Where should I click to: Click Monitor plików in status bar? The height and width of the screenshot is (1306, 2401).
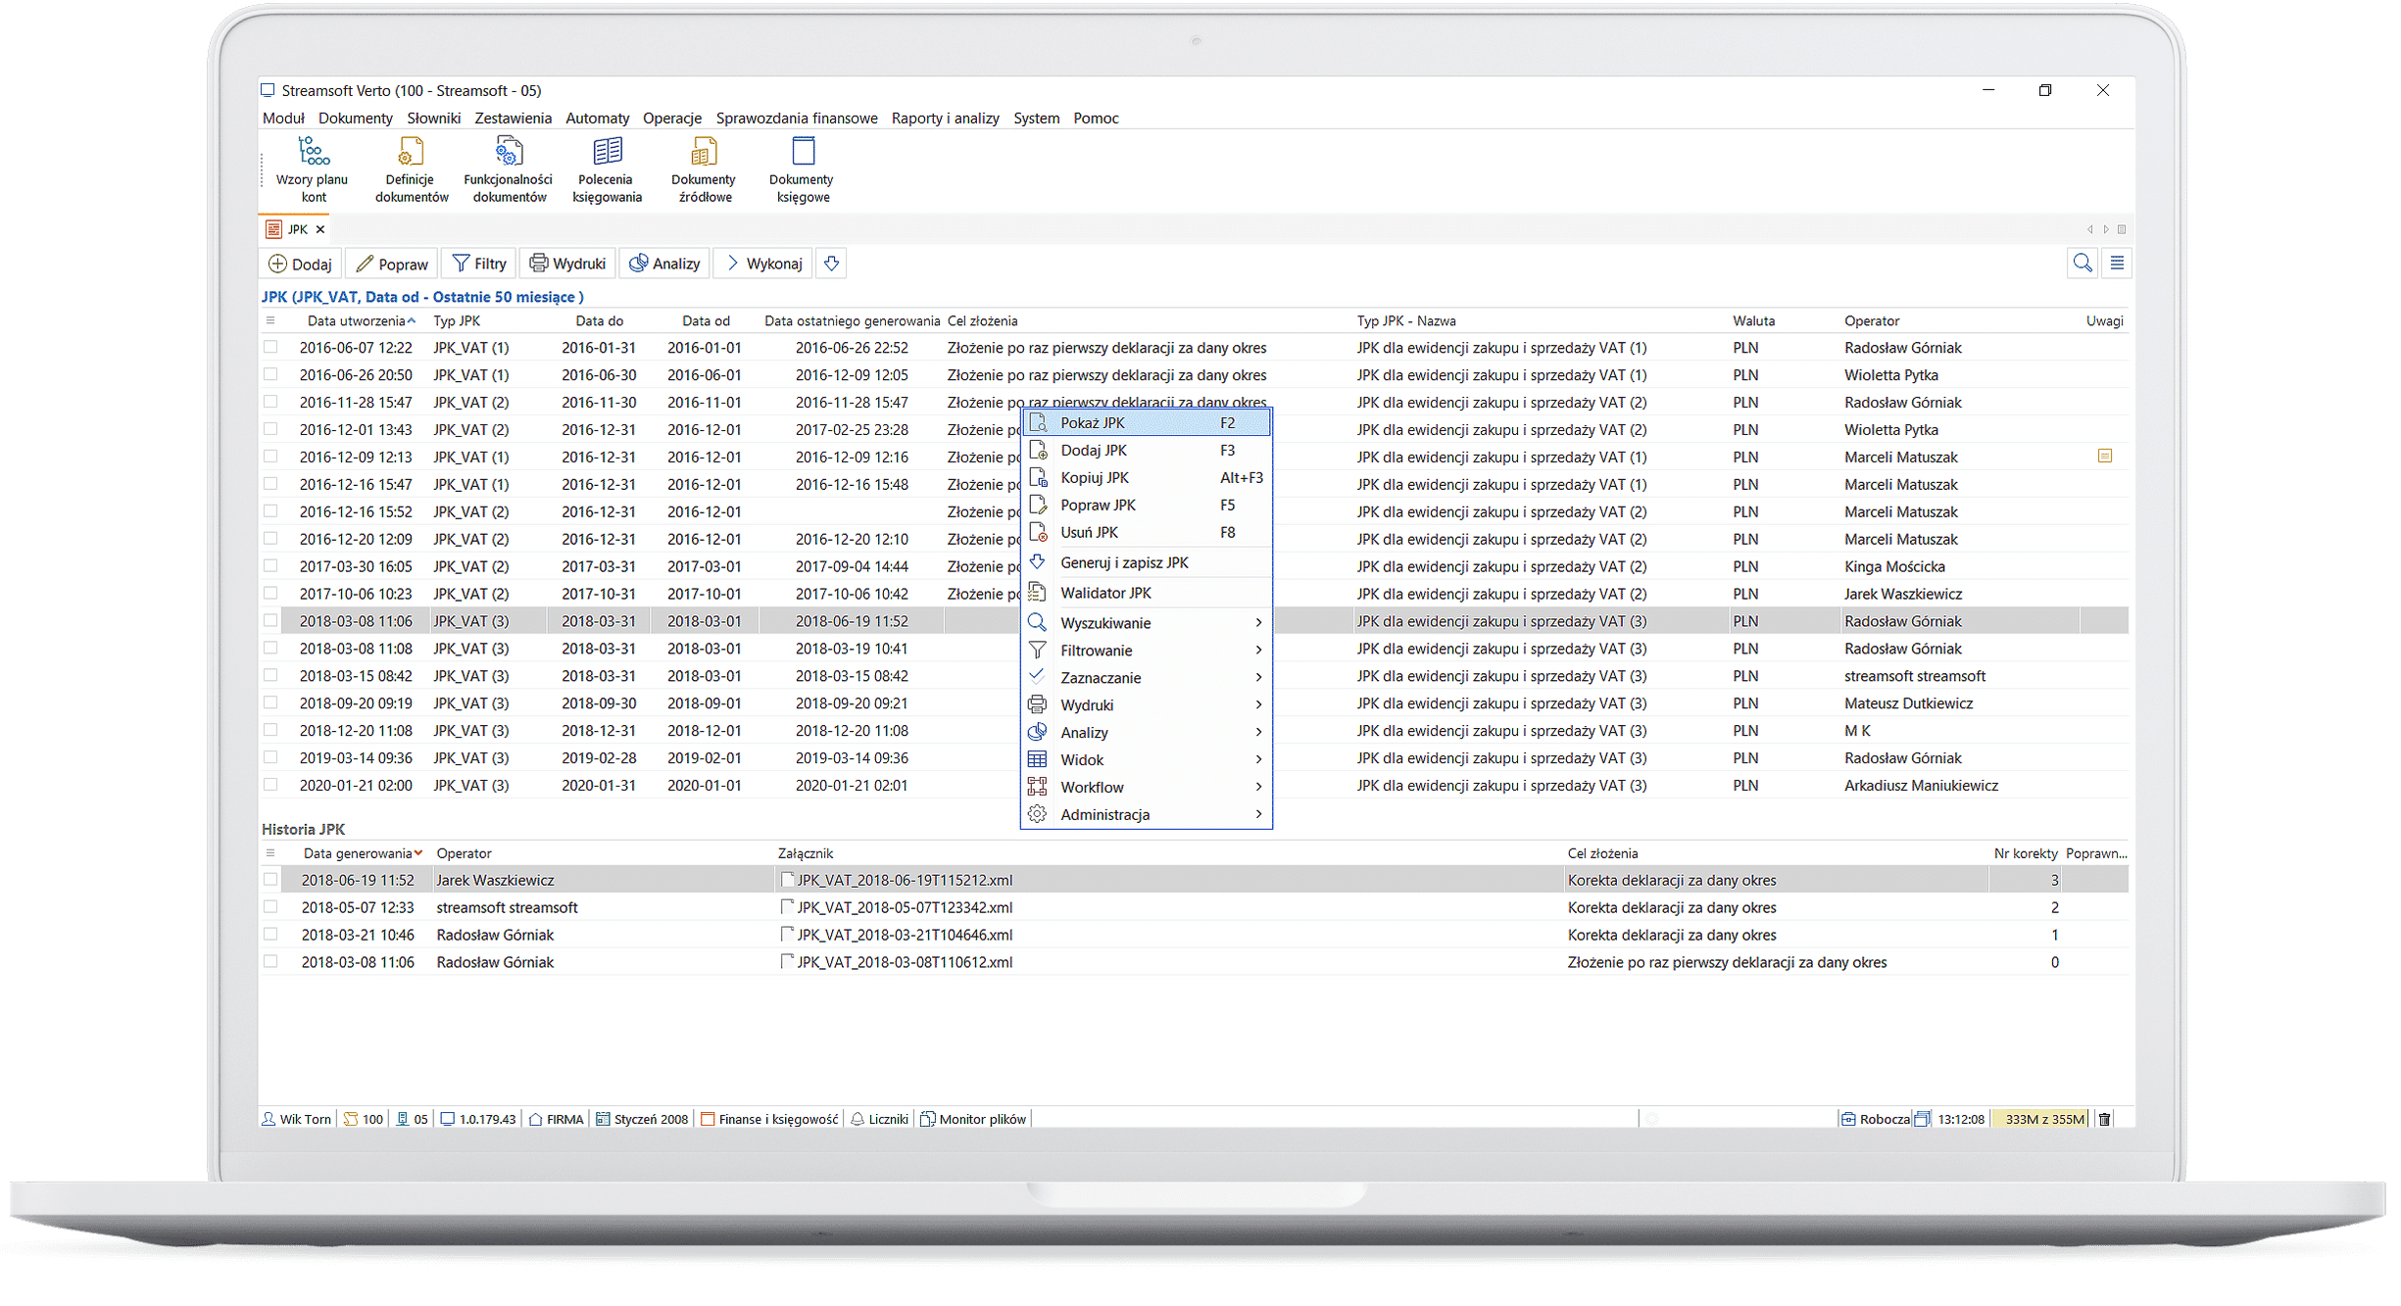(973, 1119)
